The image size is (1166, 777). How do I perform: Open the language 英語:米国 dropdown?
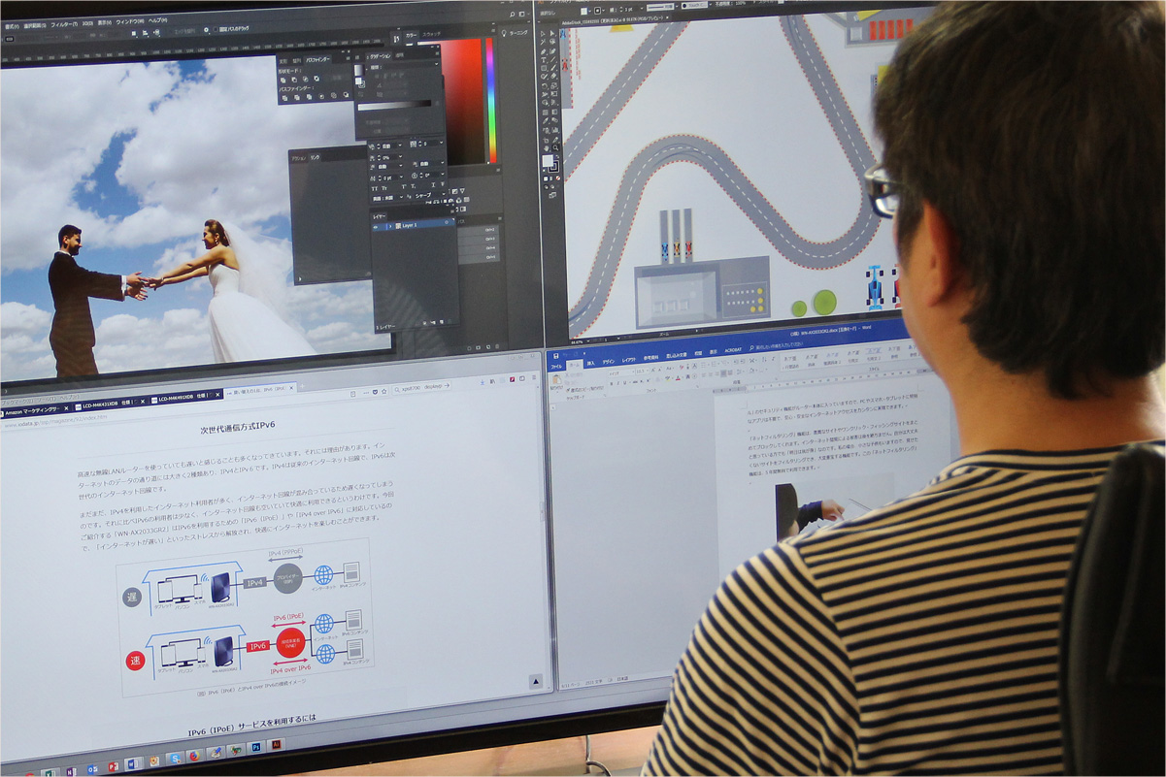[389, 197]
